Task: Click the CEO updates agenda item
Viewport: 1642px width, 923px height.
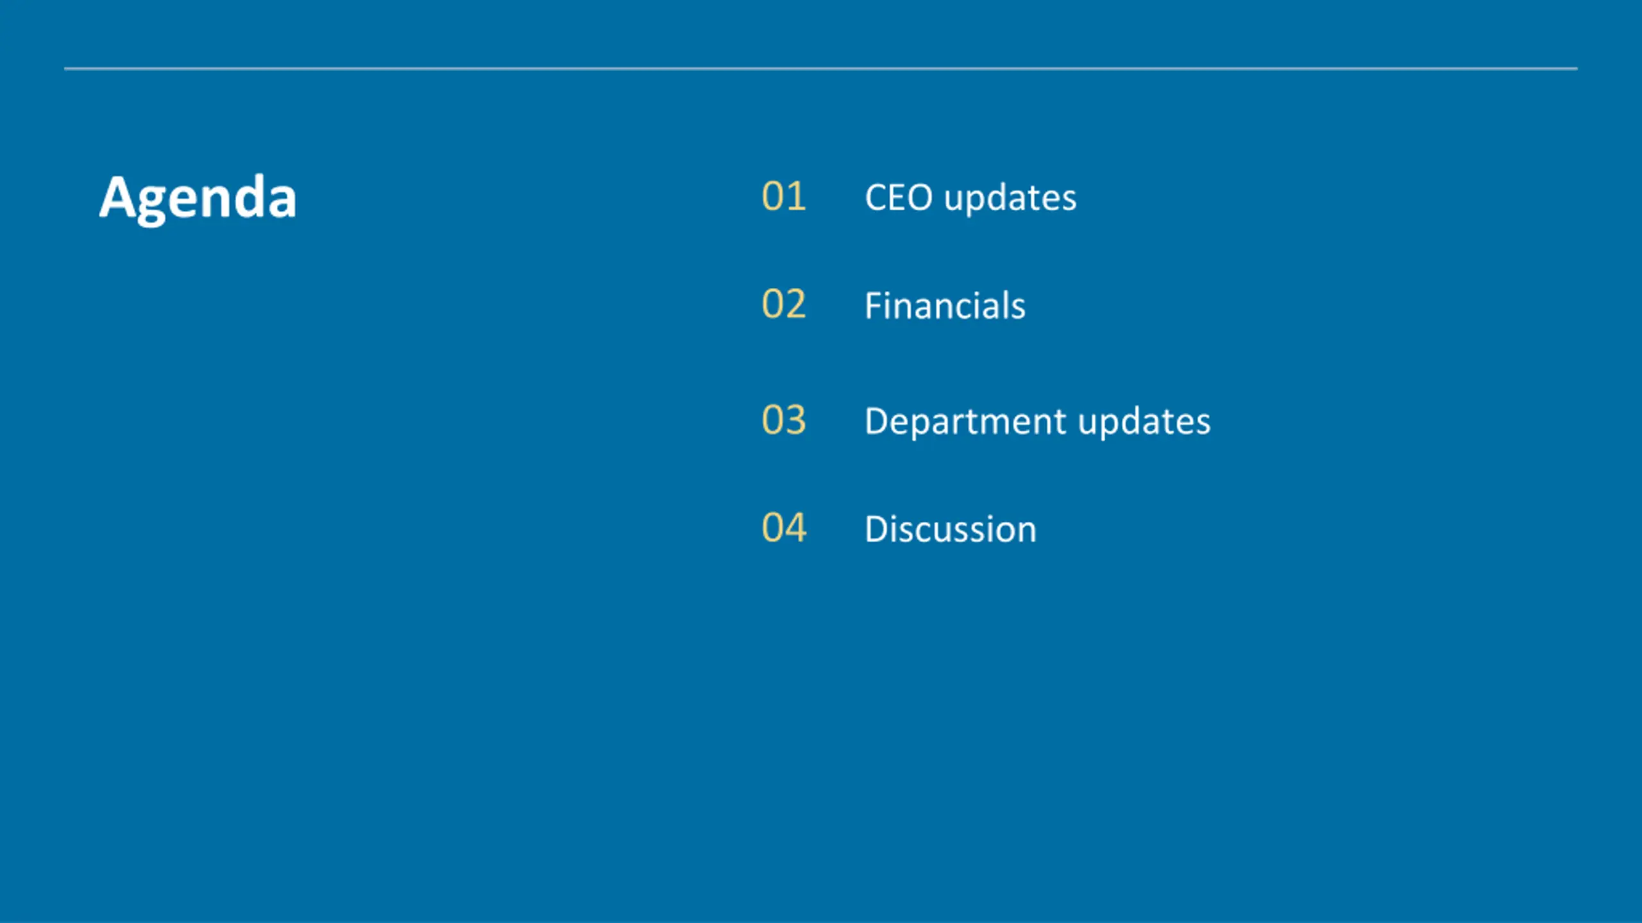Action: [x=970, y=197]
